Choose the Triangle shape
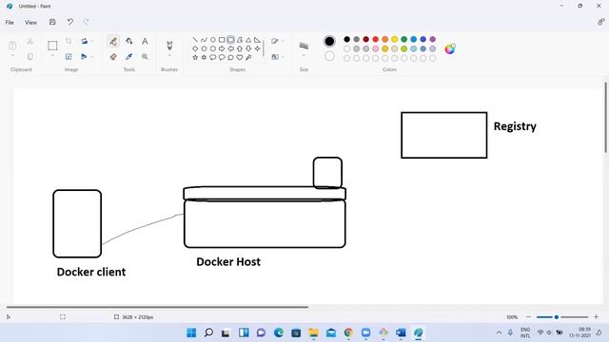Viewport: 609px width, 342px height. (248, 40)
